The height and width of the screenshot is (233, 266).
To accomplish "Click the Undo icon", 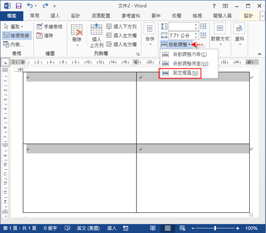I will (30, 6).
